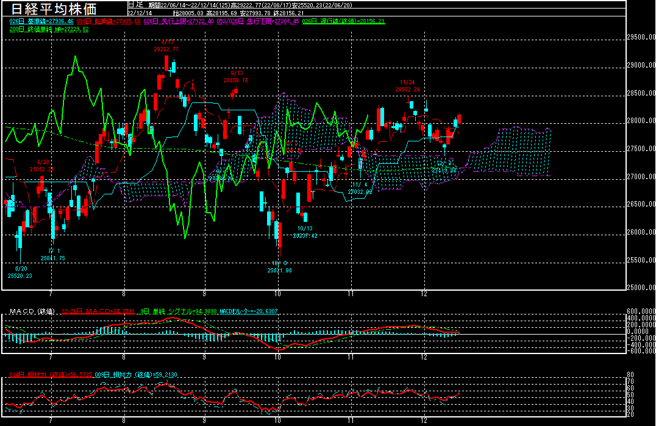656x426 pixels.
Task: Click the 日経平均株価 chart title
Action: [x=54, y=9]
